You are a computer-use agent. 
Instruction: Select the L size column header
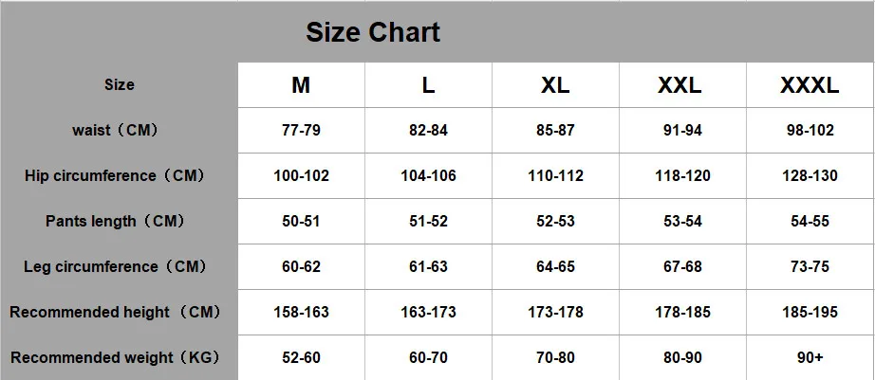pos(428,85)
